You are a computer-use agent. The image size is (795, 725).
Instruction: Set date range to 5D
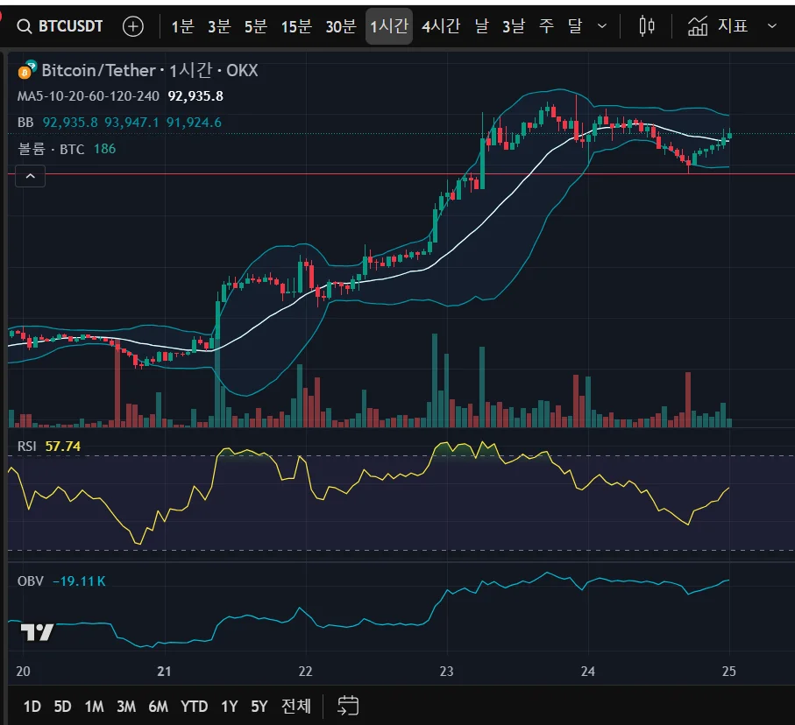62,706
